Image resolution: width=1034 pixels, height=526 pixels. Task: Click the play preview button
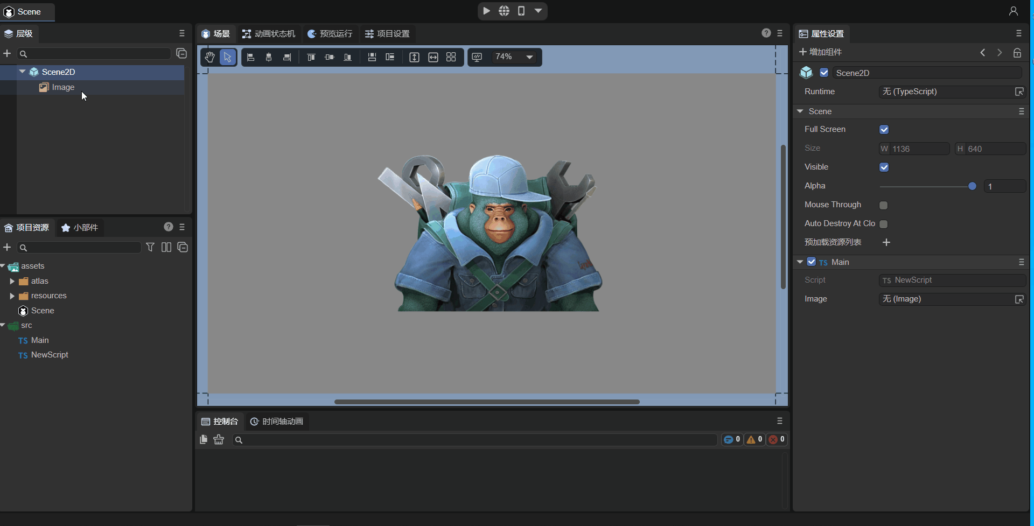tap(486, 11)
